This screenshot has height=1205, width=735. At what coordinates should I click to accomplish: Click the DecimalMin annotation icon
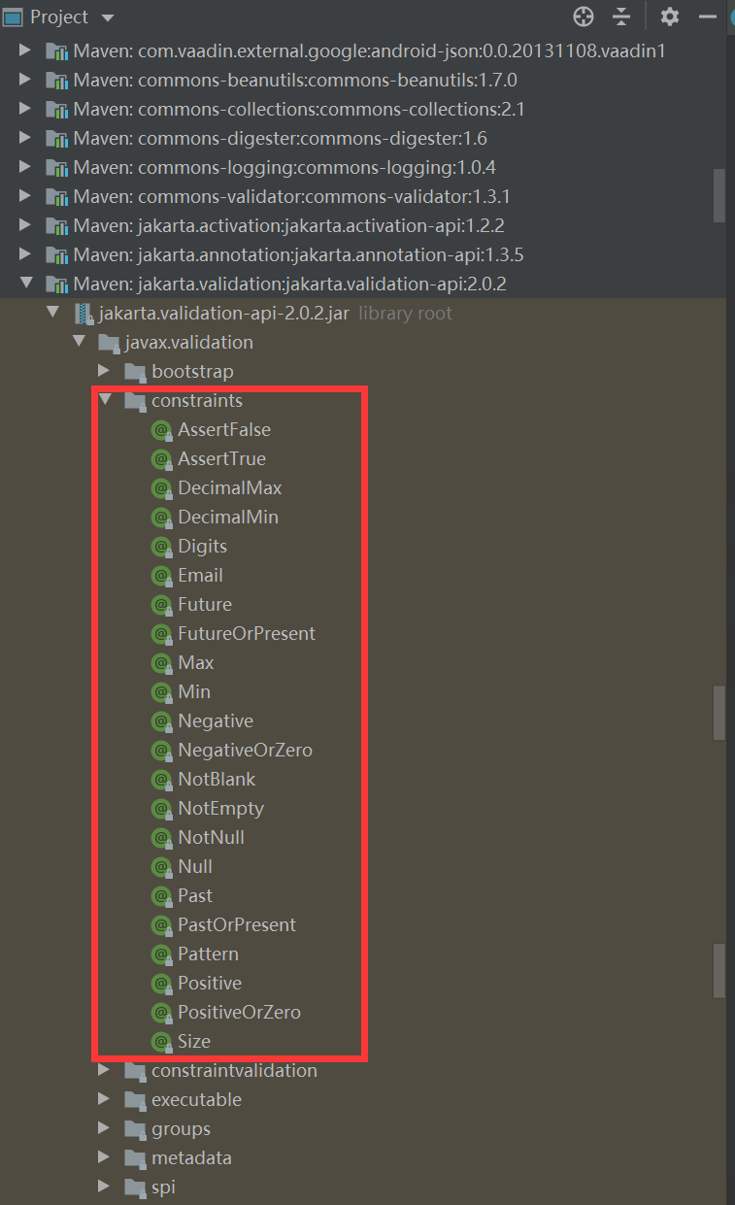[162, 517]
